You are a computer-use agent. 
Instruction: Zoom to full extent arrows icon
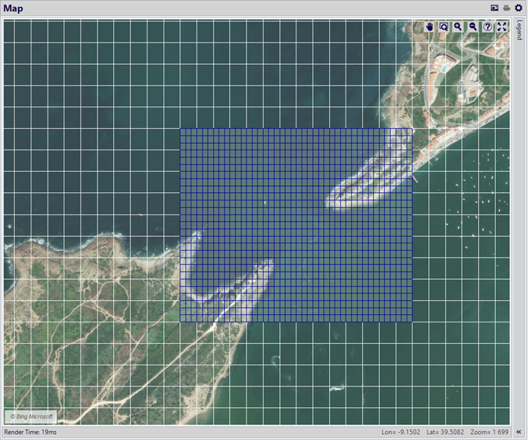tap(502, 27)
